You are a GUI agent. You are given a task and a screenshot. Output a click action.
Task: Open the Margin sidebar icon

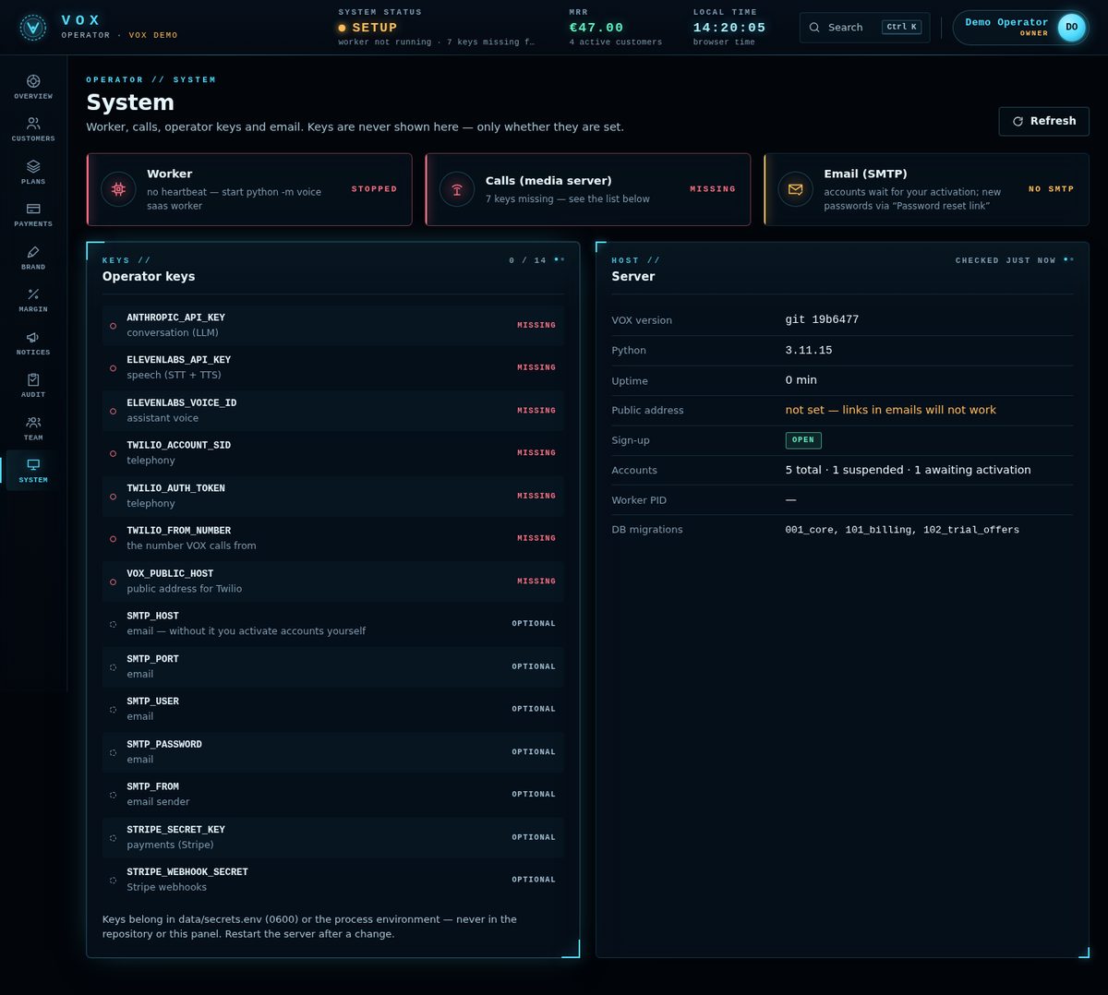(33, 294)
